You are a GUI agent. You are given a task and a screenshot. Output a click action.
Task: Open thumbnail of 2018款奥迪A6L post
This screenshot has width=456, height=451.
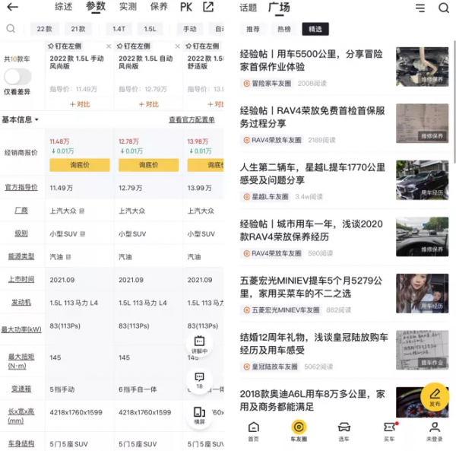click(422, 402)
